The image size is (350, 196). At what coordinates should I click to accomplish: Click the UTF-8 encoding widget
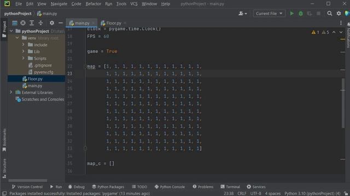click(x=255, y=194)
